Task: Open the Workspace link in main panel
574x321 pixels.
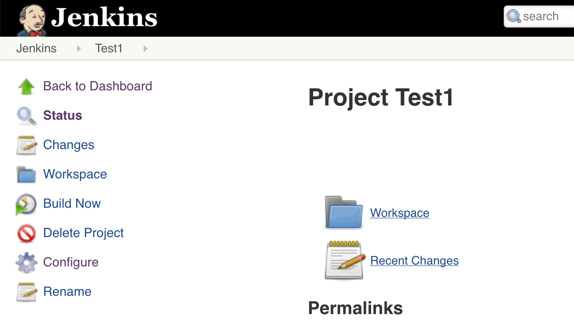Action: (x=400, y=213)
